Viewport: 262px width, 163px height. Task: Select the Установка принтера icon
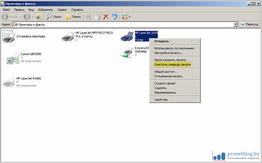(x=9, y=36)
